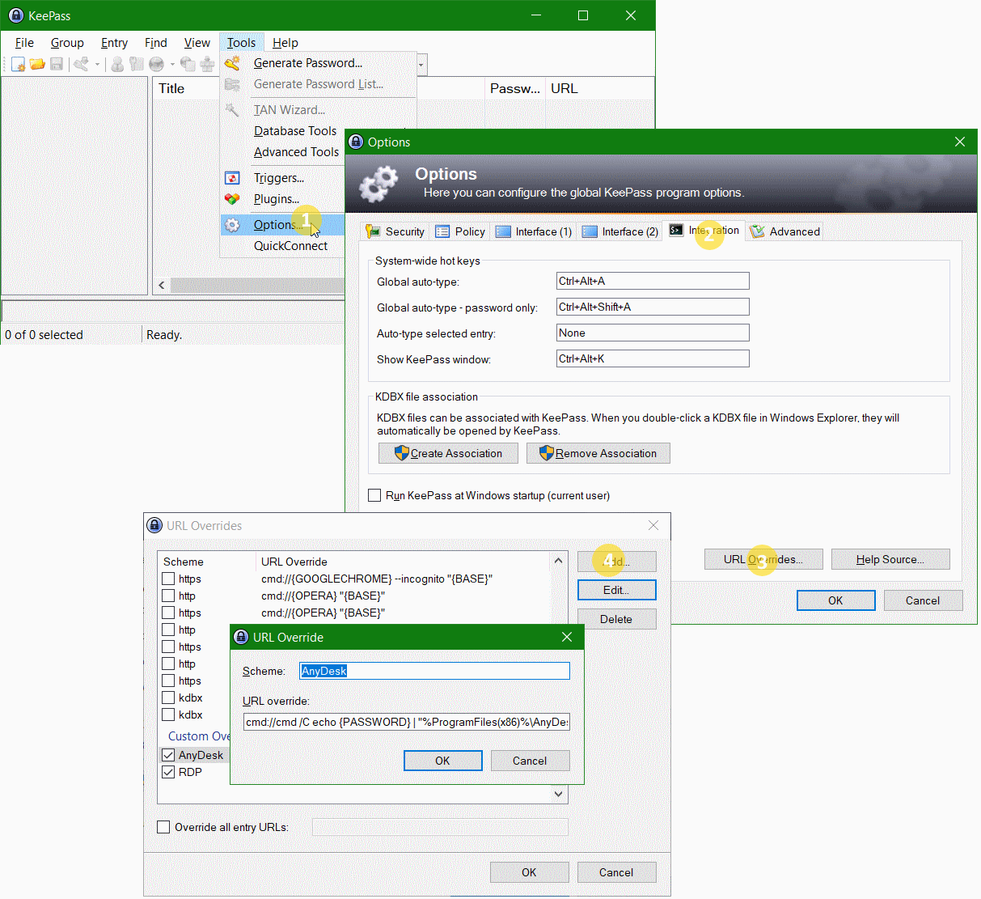
Task: Click the Scheme text field
Action: [434, 671]
